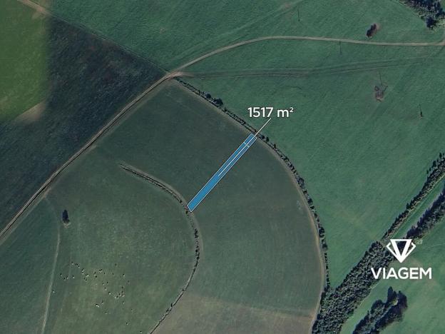
Task: Click the VIAGEM watermark text
Action: tap(401, 273)
